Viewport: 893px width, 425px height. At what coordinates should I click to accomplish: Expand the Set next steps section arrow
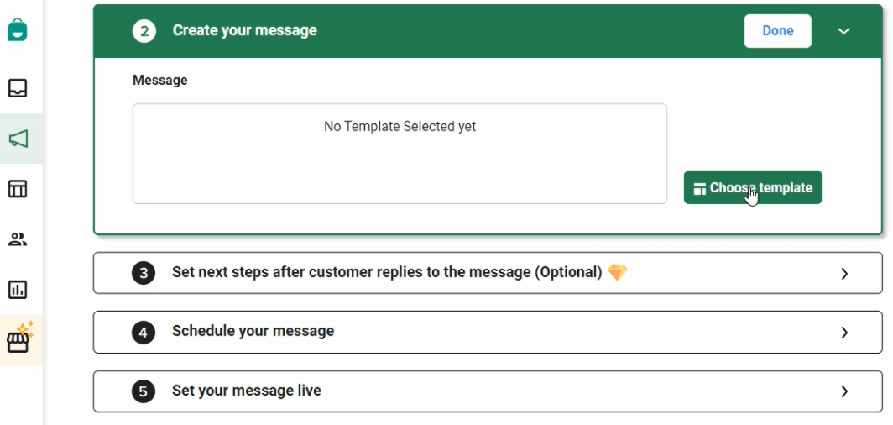coord(844,274)
